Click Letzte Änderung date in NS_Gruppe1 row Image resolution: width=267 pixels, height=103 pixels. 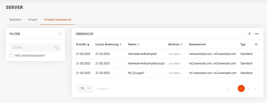[103, 73]
